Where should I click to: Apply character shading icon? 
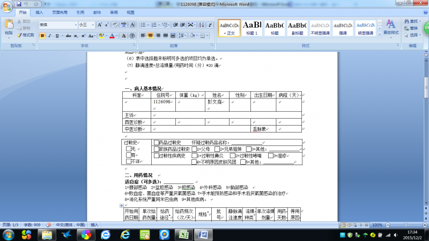coord(124,36)
